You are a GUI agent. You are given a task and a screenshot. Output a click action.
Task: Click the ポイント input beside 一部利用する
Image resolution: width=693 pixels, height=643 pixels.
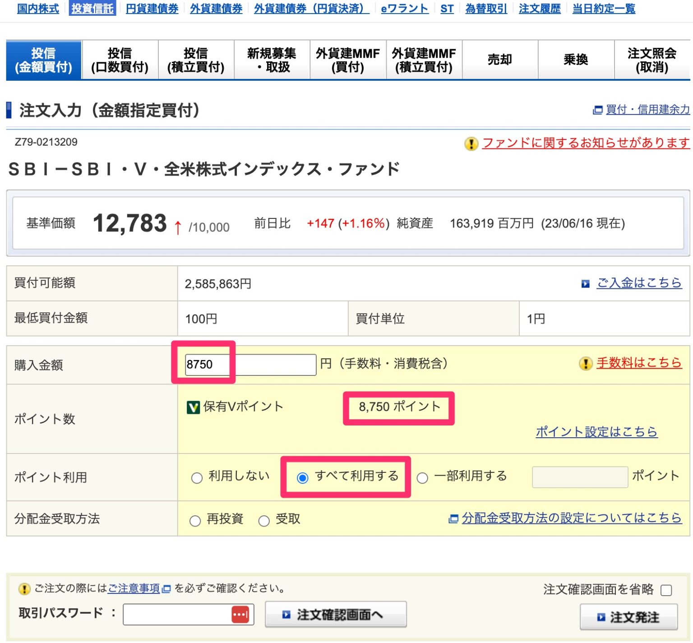[579, 477]
